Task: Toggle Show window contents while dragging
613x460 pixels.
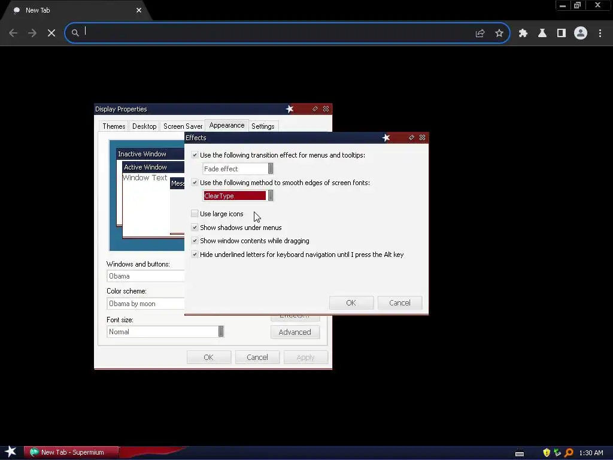Action: (195, 241)
